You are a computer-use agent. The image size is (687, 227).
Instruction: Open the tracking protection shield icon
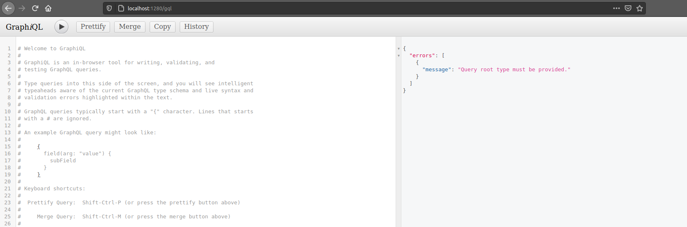coord(109,8)
